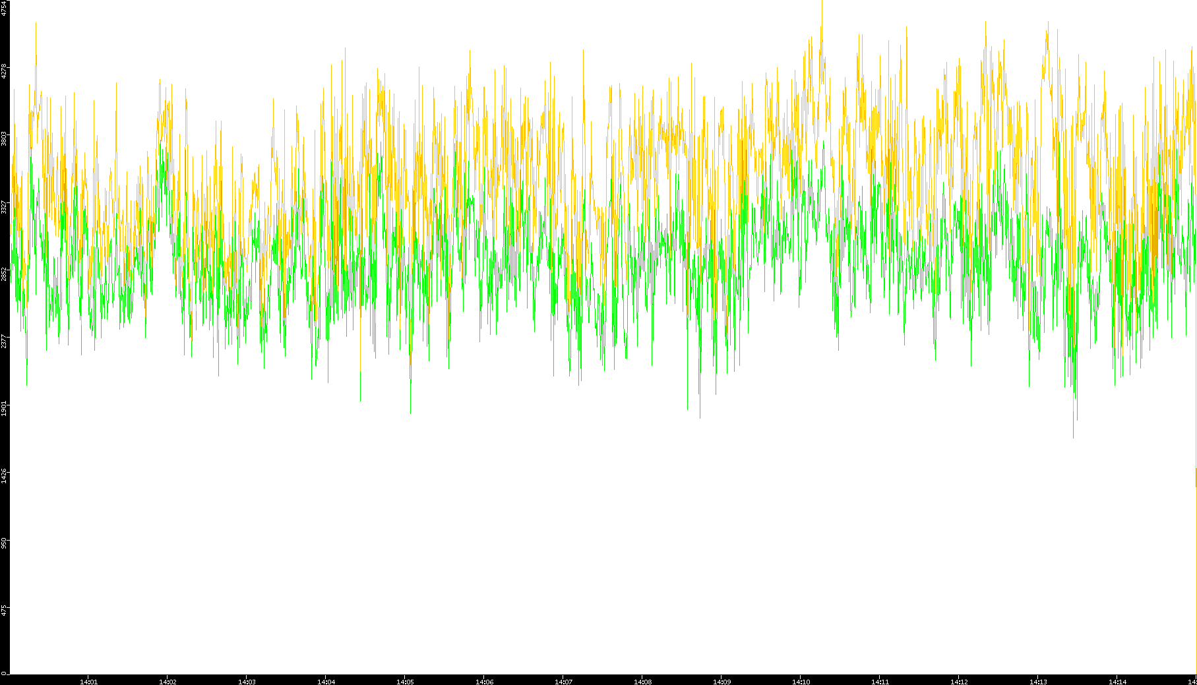Screen dimensions: 1197x685
Task: Click the 14:10 time label
Action: click(801, 682)
